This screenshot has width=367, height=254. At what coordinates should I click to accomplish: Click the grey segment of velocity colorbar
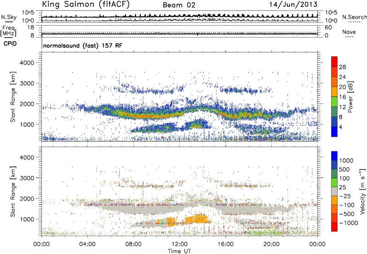tap(334, 191)
